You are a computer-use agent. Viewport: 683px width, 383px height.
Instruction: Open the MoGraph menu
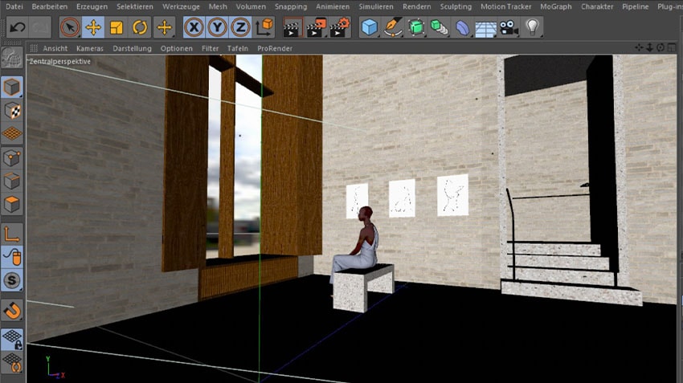(556, 6)
